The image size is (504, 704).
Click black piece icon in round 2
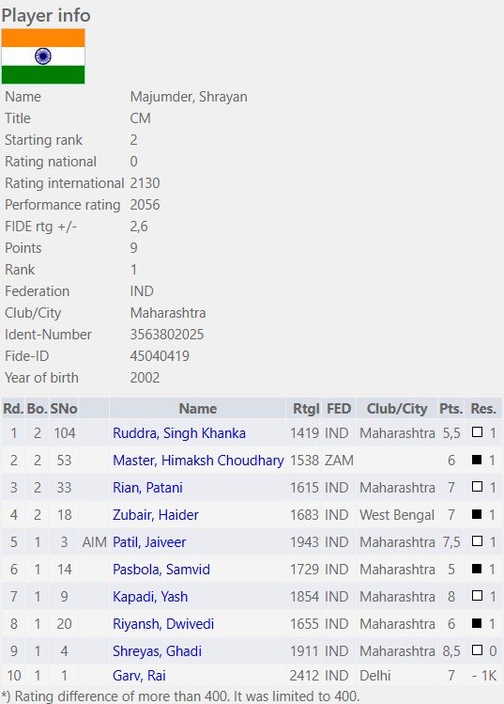[477, 460]
